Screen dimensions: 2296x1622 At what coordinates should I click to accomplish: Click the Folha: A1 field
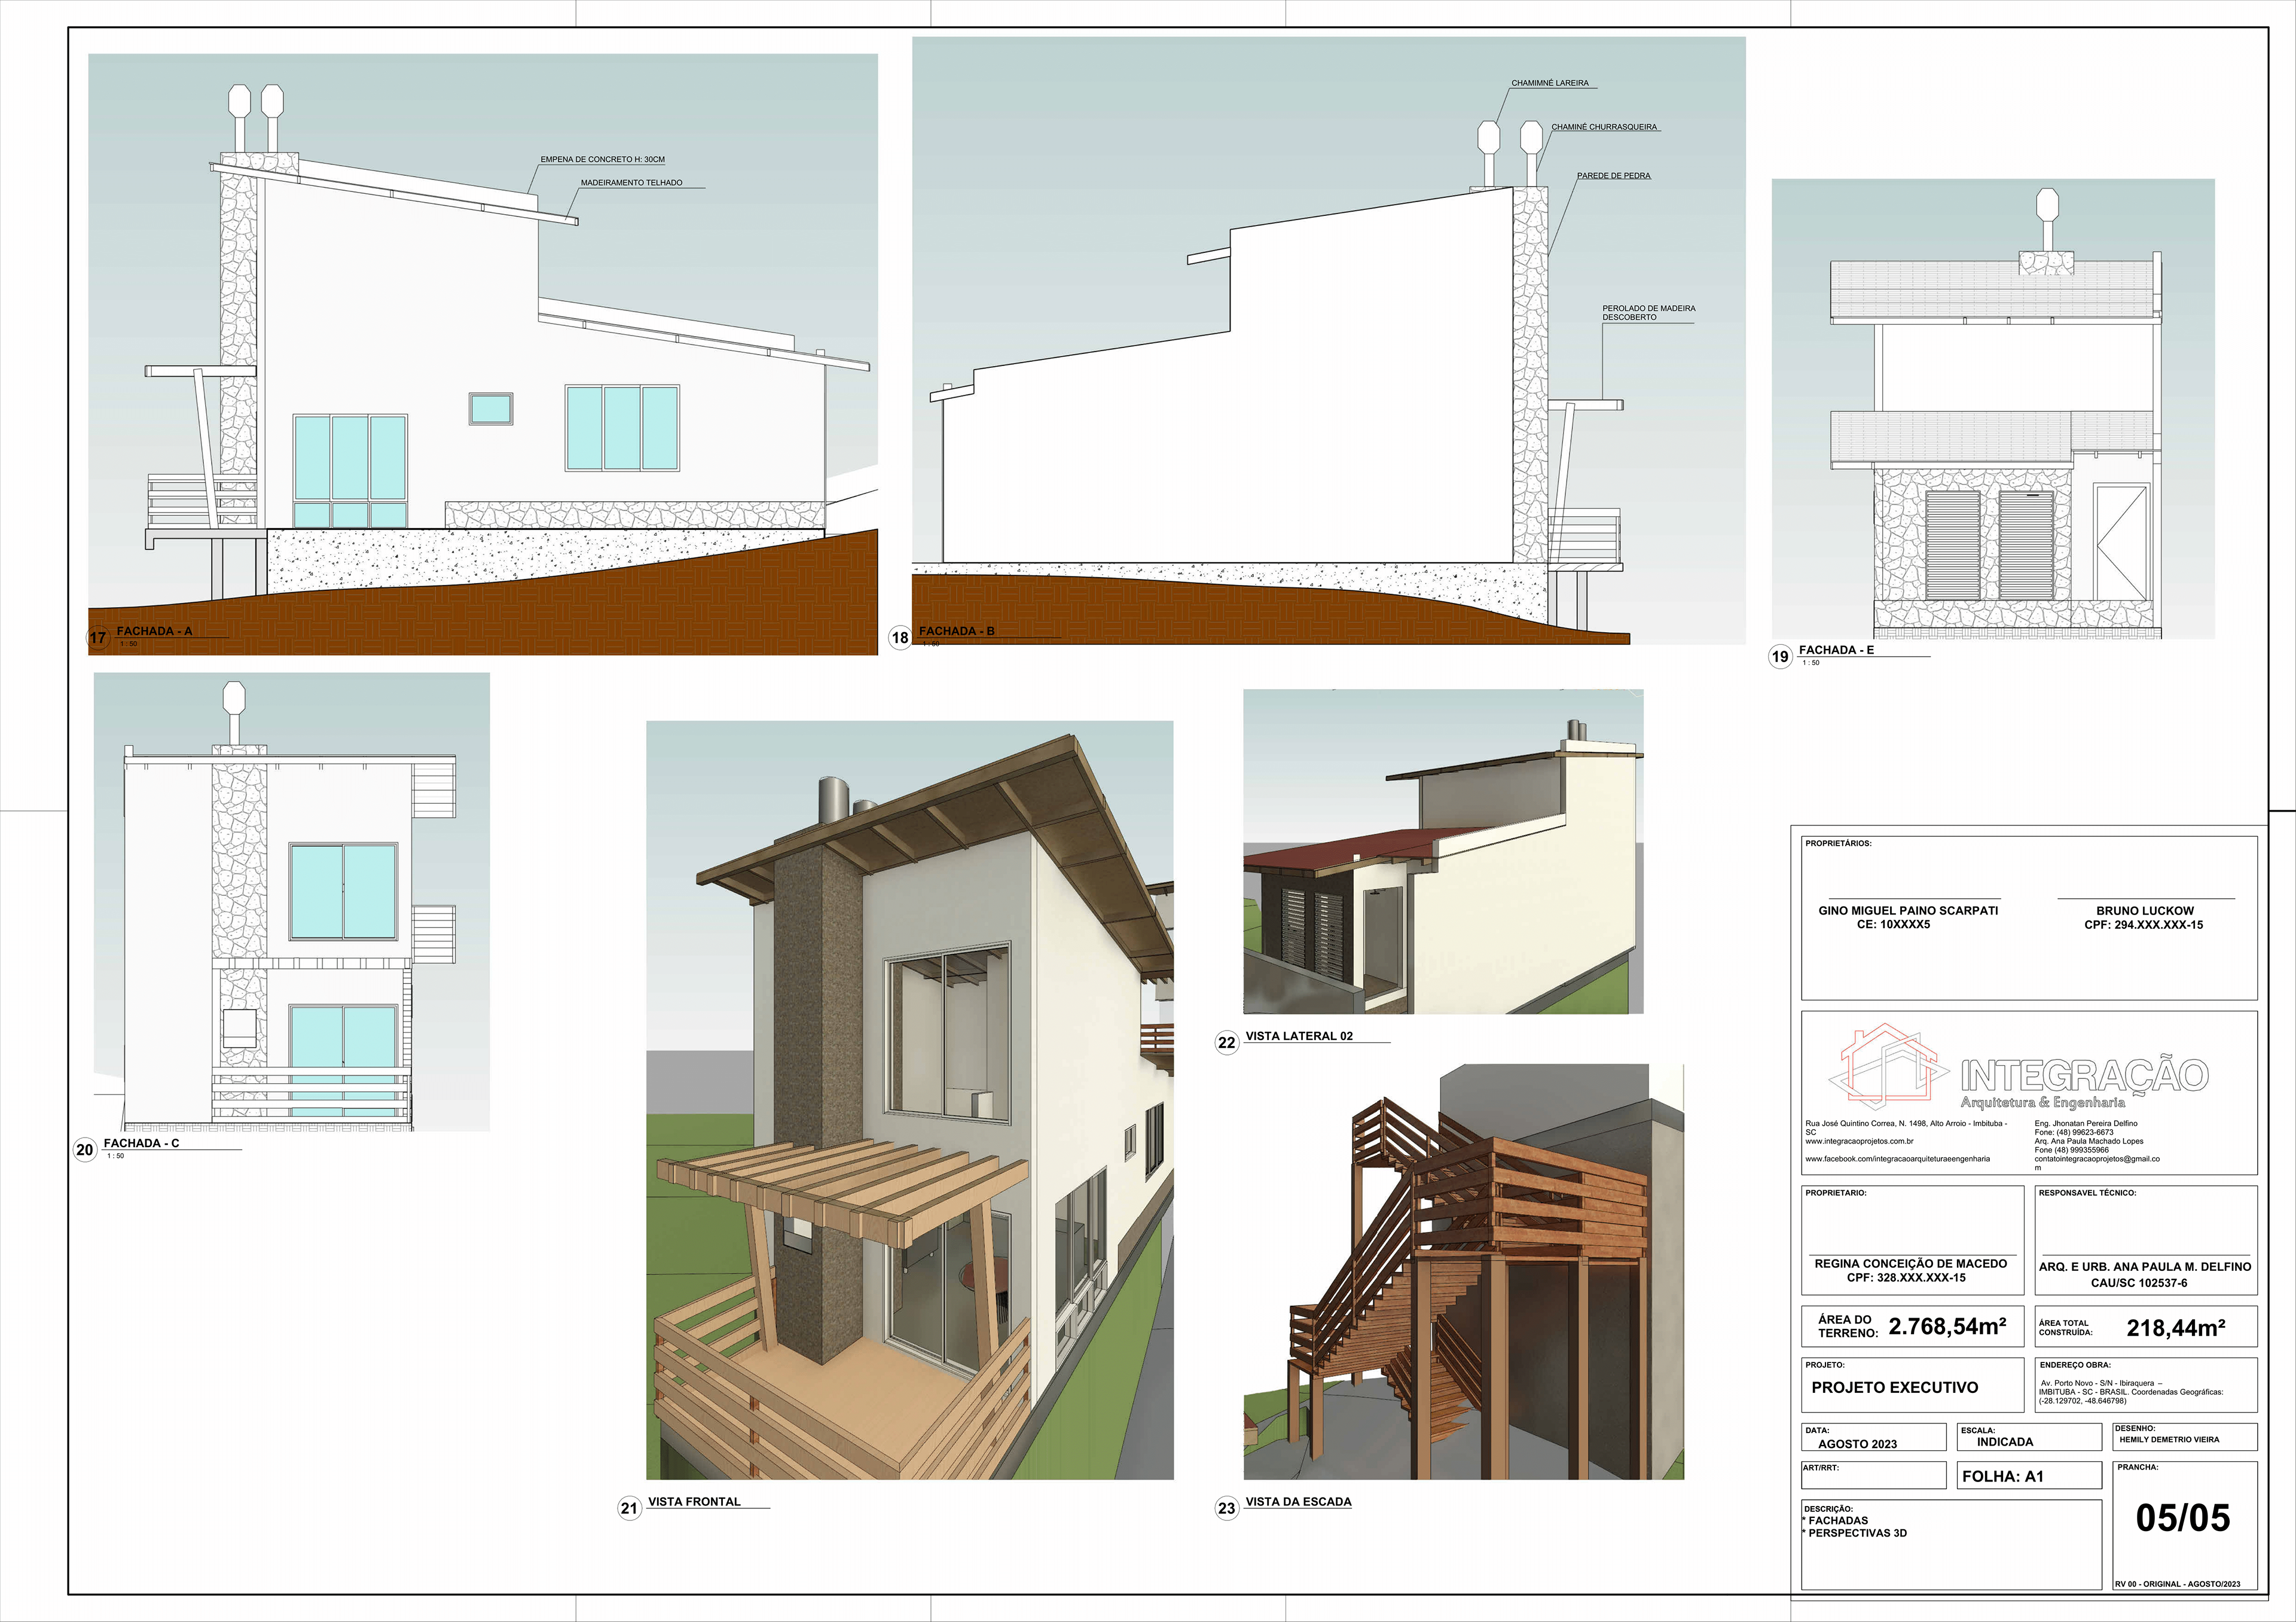(2003, 1476)
